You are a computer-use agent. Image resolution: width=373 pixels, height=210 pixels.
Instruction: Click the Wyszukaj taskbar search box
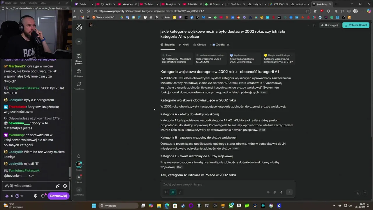pyautogui.click(x=118, y=206)
